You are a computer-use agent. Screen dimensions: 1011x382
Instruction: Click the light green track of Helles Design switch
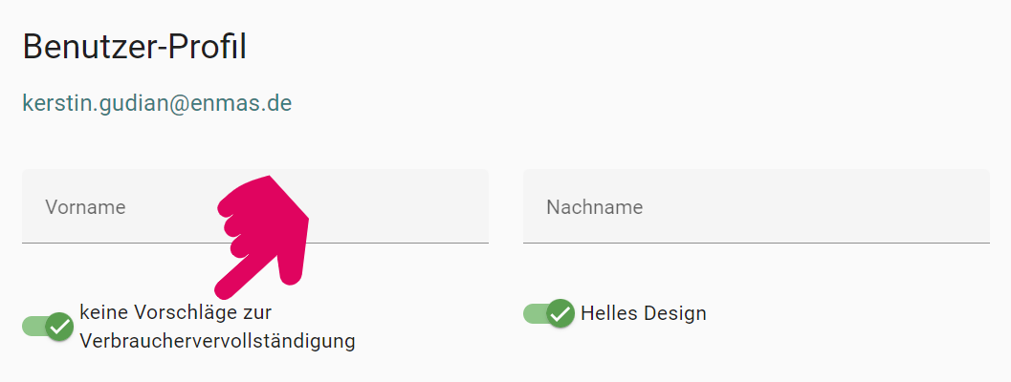[x=532, y=313]
